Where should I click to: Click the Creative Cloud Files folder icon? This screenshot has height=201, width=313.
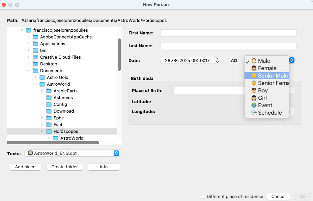pyautogui.click(x=35, y=57)
